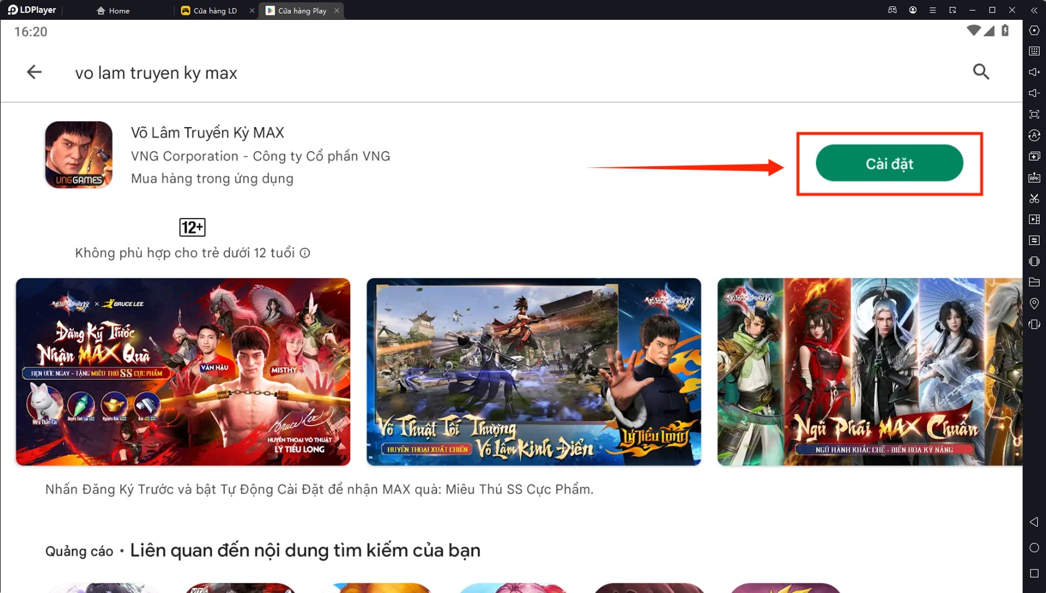
Task: Install APK using the APK icon
Action: coord(1034,178)
